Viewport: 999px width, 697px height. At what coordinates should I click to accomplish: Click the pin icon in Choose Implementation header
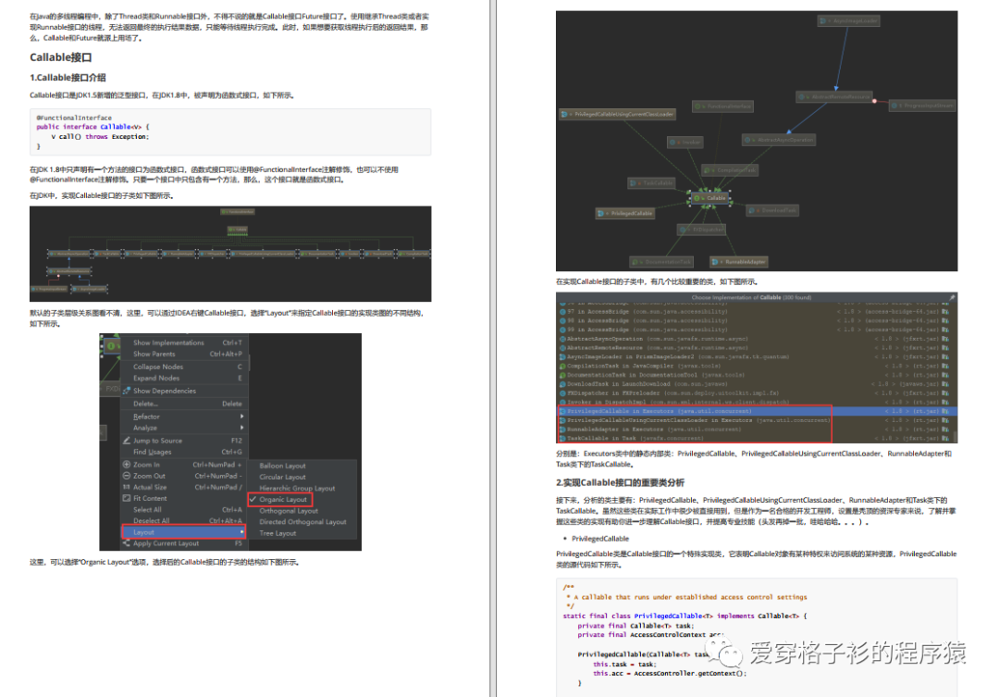click(x=952, y=297)
